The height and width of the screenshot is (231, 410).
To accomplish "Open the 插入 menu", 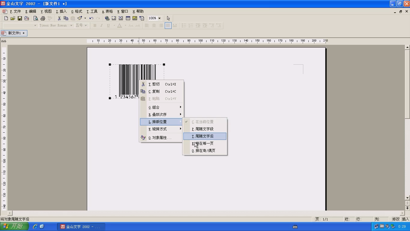I will click(61, 11).
